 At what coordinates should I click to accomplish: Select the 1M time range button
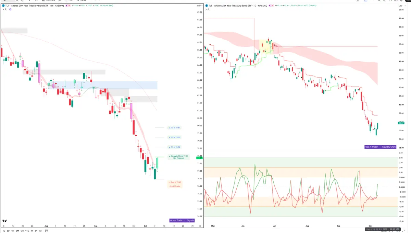point(13,231)
